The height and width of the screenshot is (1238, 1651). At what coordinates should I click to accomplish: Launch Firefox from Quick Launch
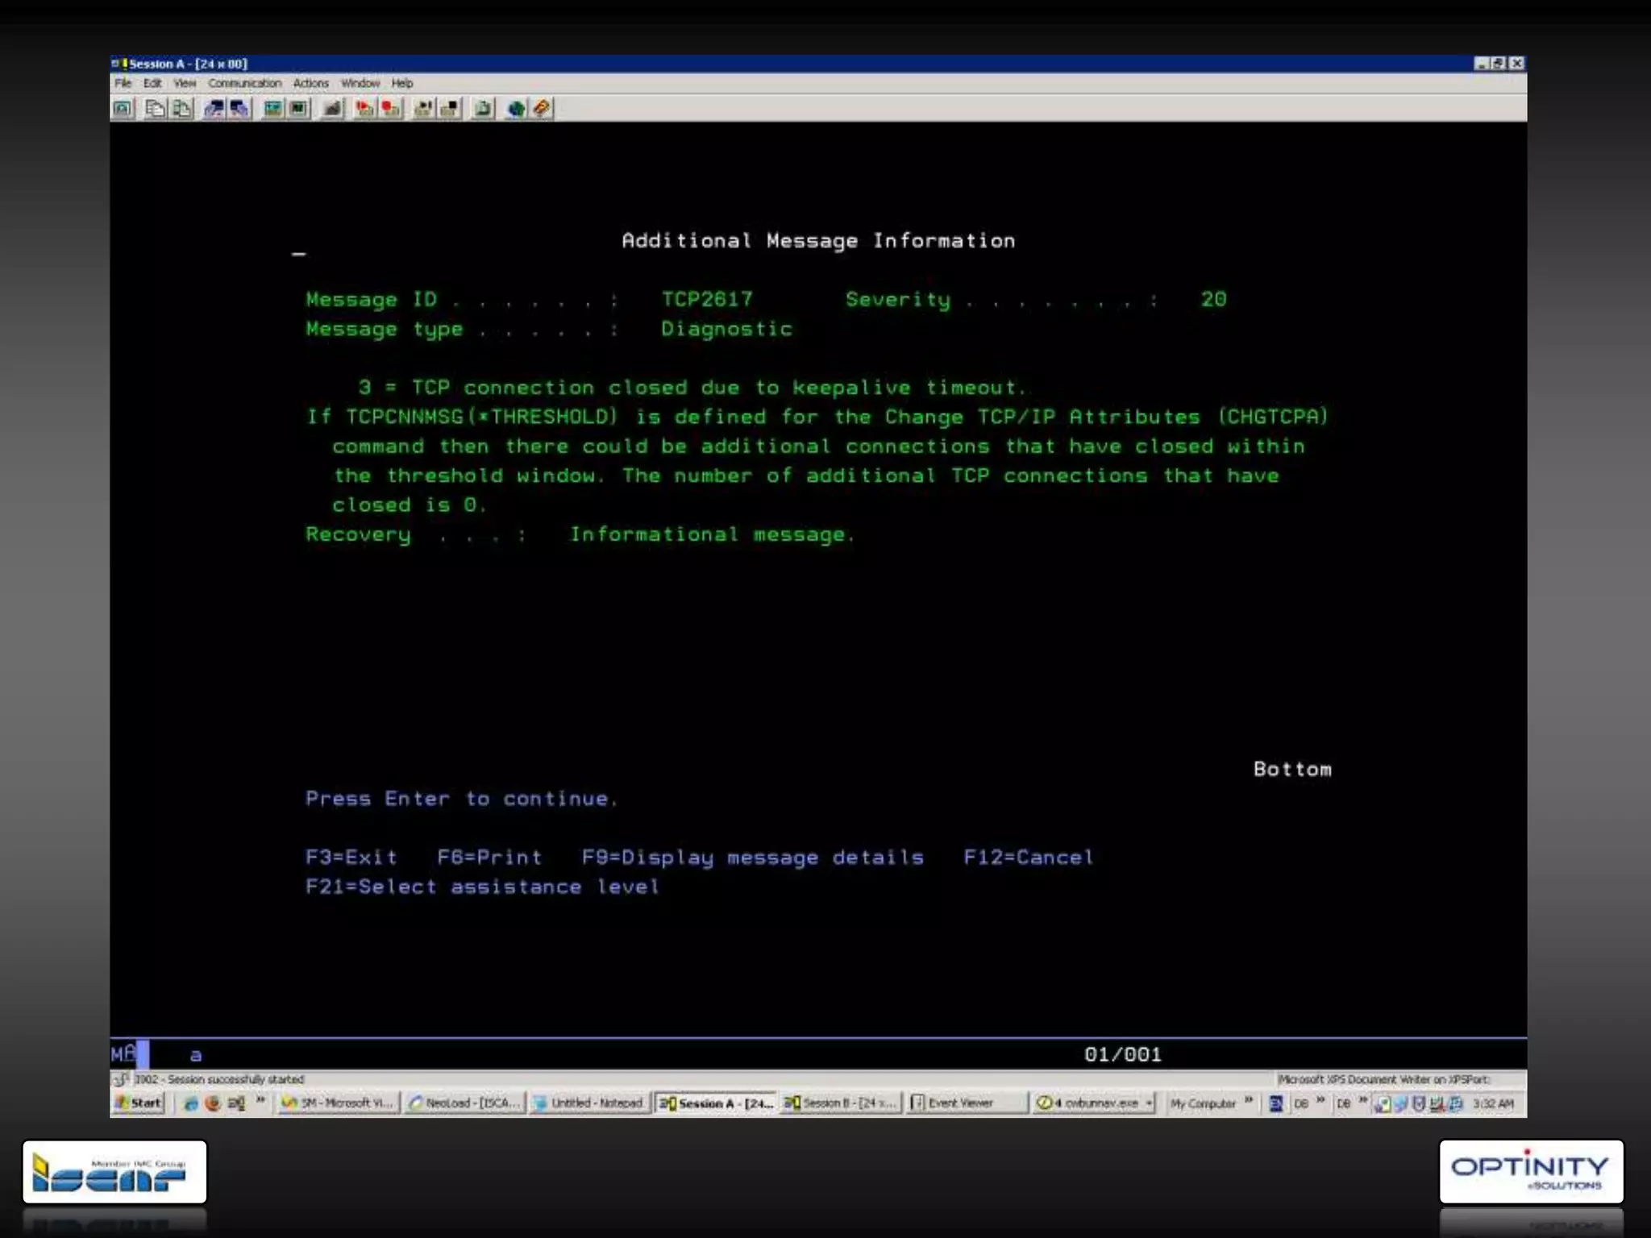(213, 1103)
